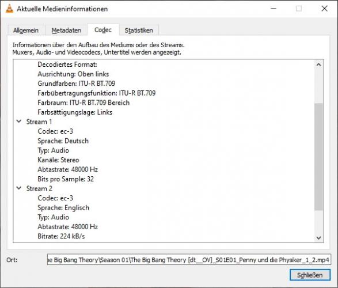Screen dimensions: 338x288
Task: Click the scroll up arrow in codec list
Action: point(318,65)
